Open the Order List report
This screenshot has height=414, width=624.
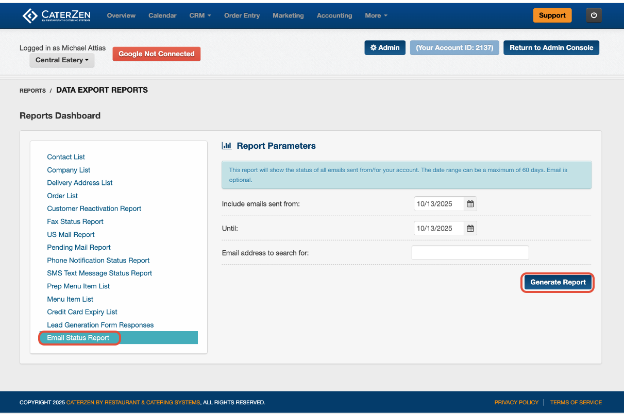click(x=62, y=196)
